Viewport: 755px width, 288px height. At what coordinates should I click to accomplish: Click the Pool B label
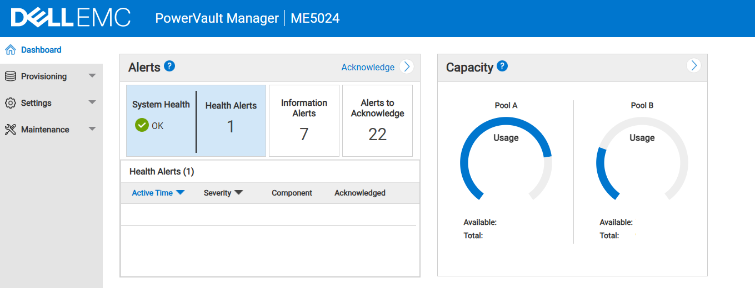pyautogui.click(x=642, y=105)
